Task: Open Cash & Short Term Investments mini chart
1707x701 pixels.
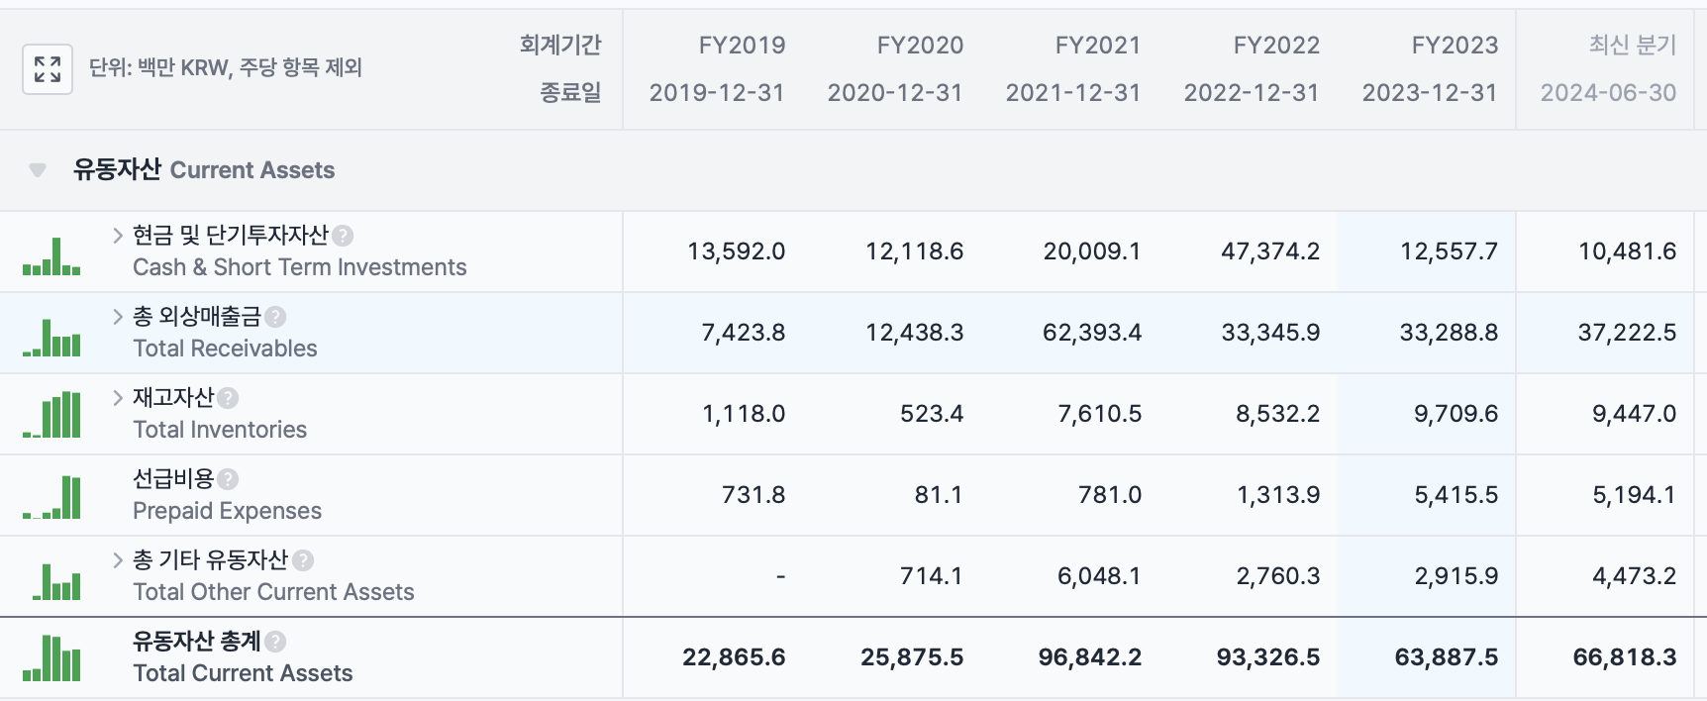Action: (x=51, y=256)
